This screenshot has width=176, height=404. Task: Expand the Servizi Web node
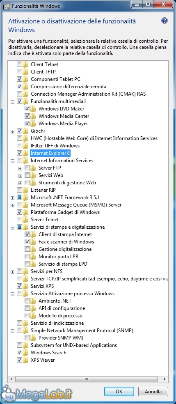point(21,176)
